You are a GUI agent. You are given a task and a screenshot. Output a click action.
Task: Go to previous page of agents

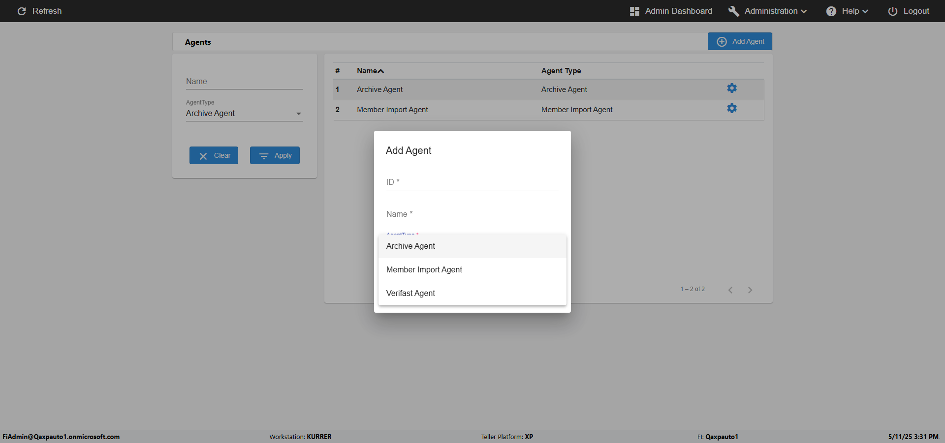tap(730, 290)
